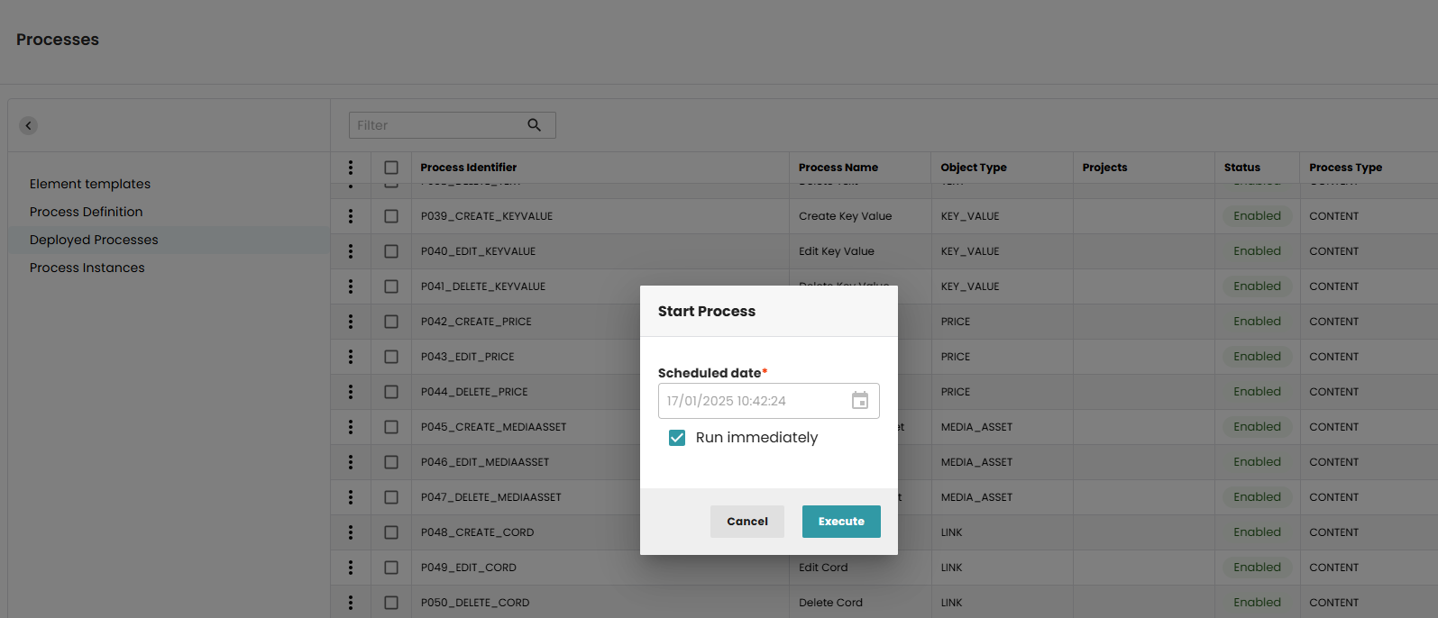Select the P048_CREATE_CORD row checkbox
This screenshot has height=618, width=1438.
[391, 532]
